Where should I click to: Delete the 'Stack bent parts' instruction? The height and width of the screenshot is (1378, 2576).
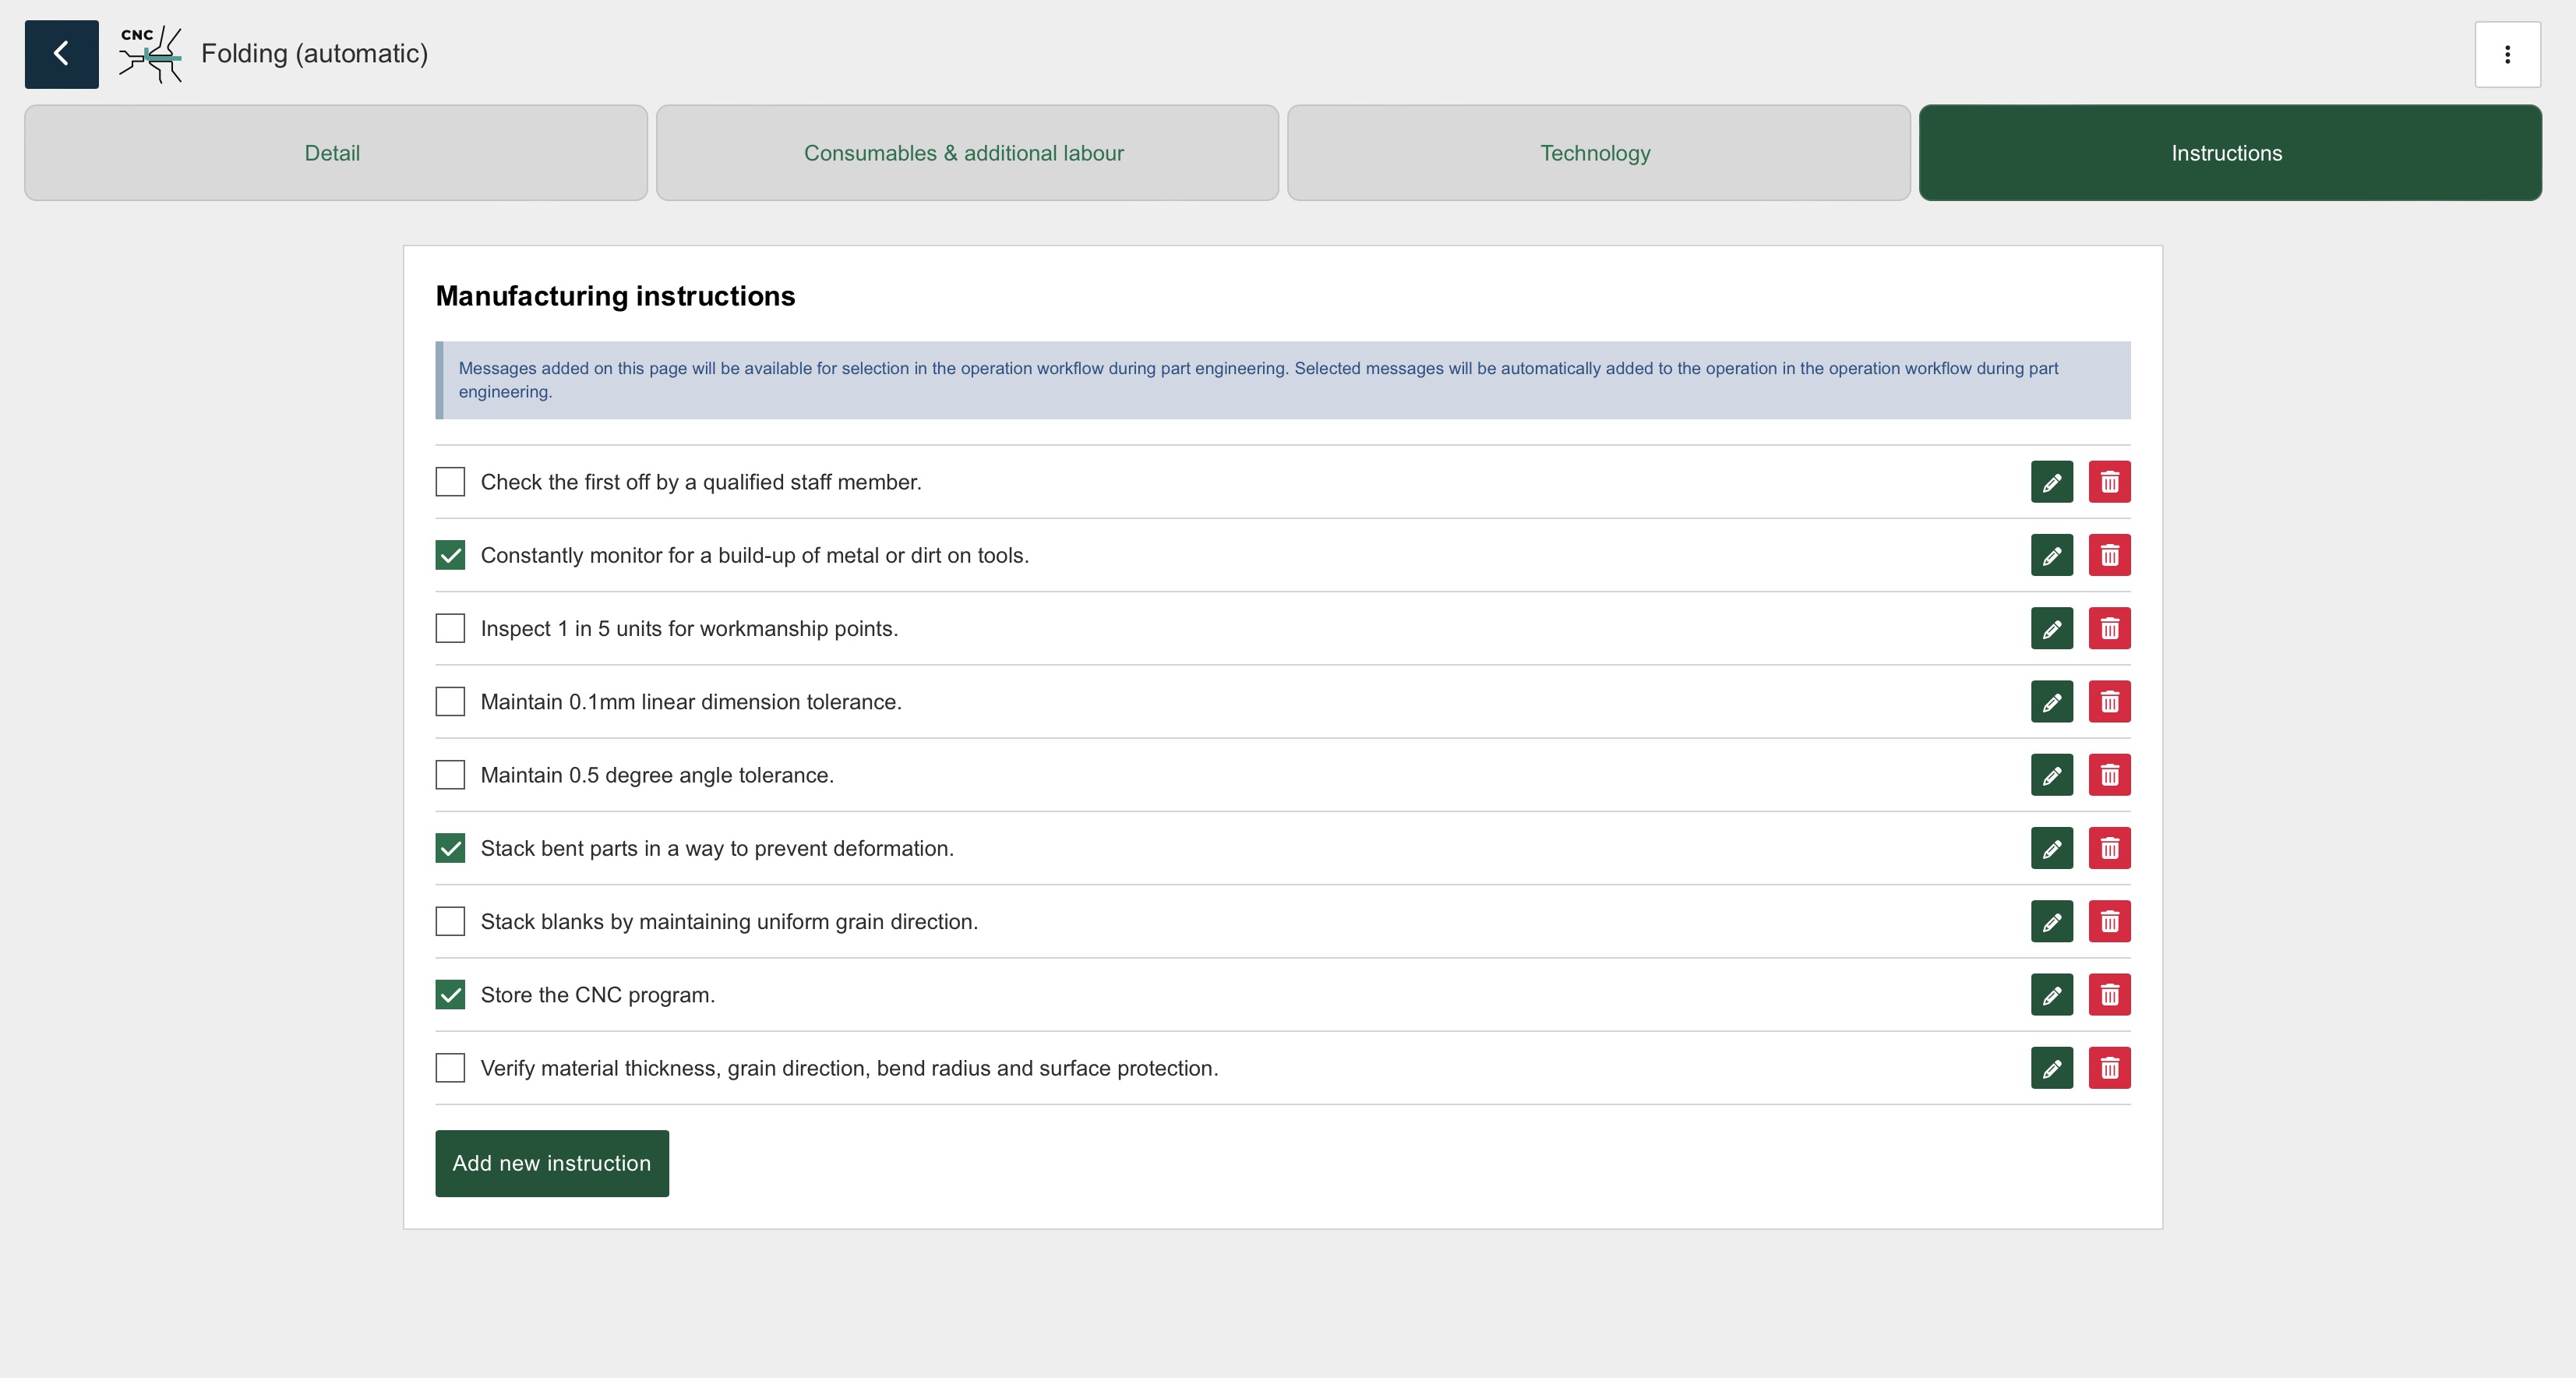[2109, 848]
